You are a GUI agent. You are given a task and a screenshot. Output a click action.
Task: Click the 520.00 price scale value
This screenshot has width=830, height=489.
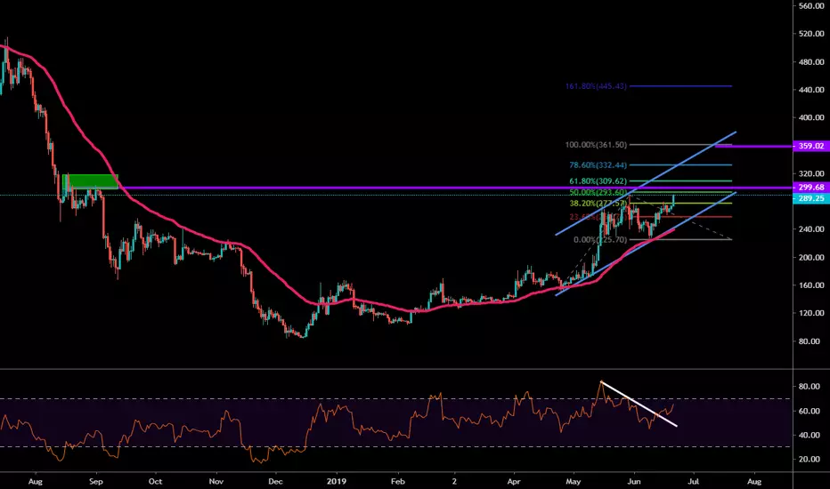click(811, 33)
